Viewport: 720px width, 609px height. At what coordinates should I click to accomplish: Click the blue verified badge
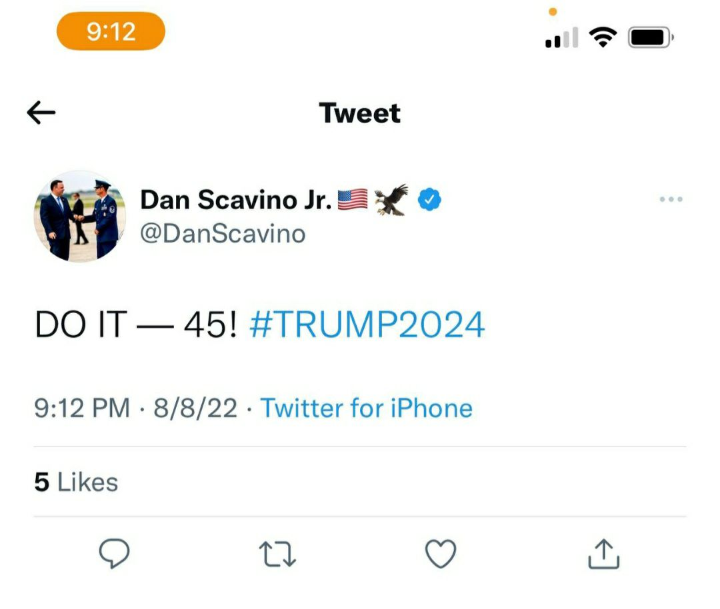coord(430,200)
